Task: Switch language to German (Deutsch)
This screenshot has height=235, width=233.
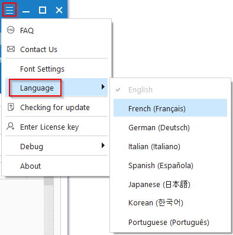Action: pyautogui.click(x=170, y=127)
